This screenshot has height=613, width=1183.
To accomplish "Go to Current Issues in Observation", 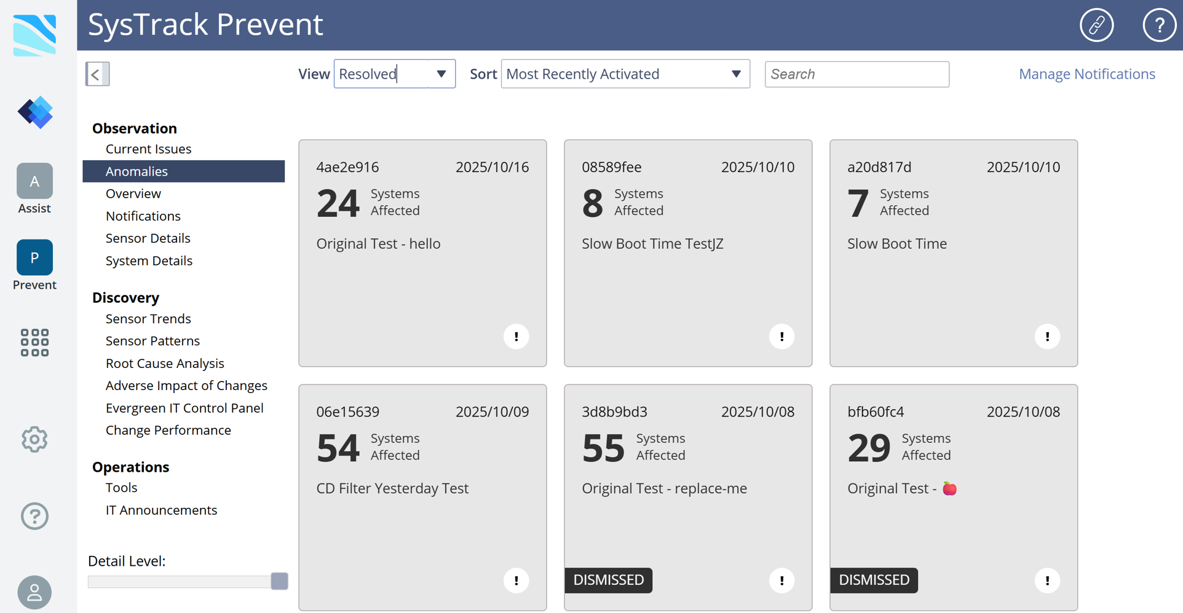I will click(148, 149).
